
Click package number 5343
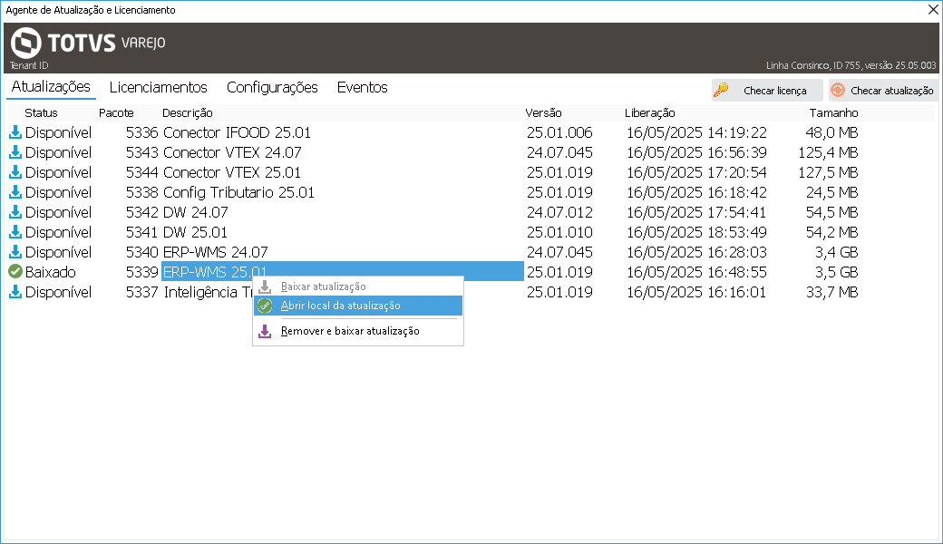coord(142,152)
